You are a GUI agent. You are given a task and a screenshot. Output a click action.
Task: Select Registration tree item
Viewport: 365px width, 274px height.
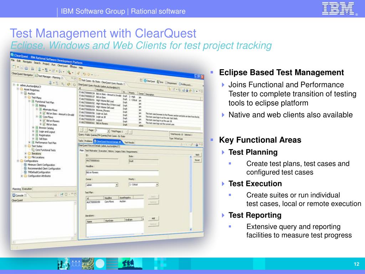45,135
